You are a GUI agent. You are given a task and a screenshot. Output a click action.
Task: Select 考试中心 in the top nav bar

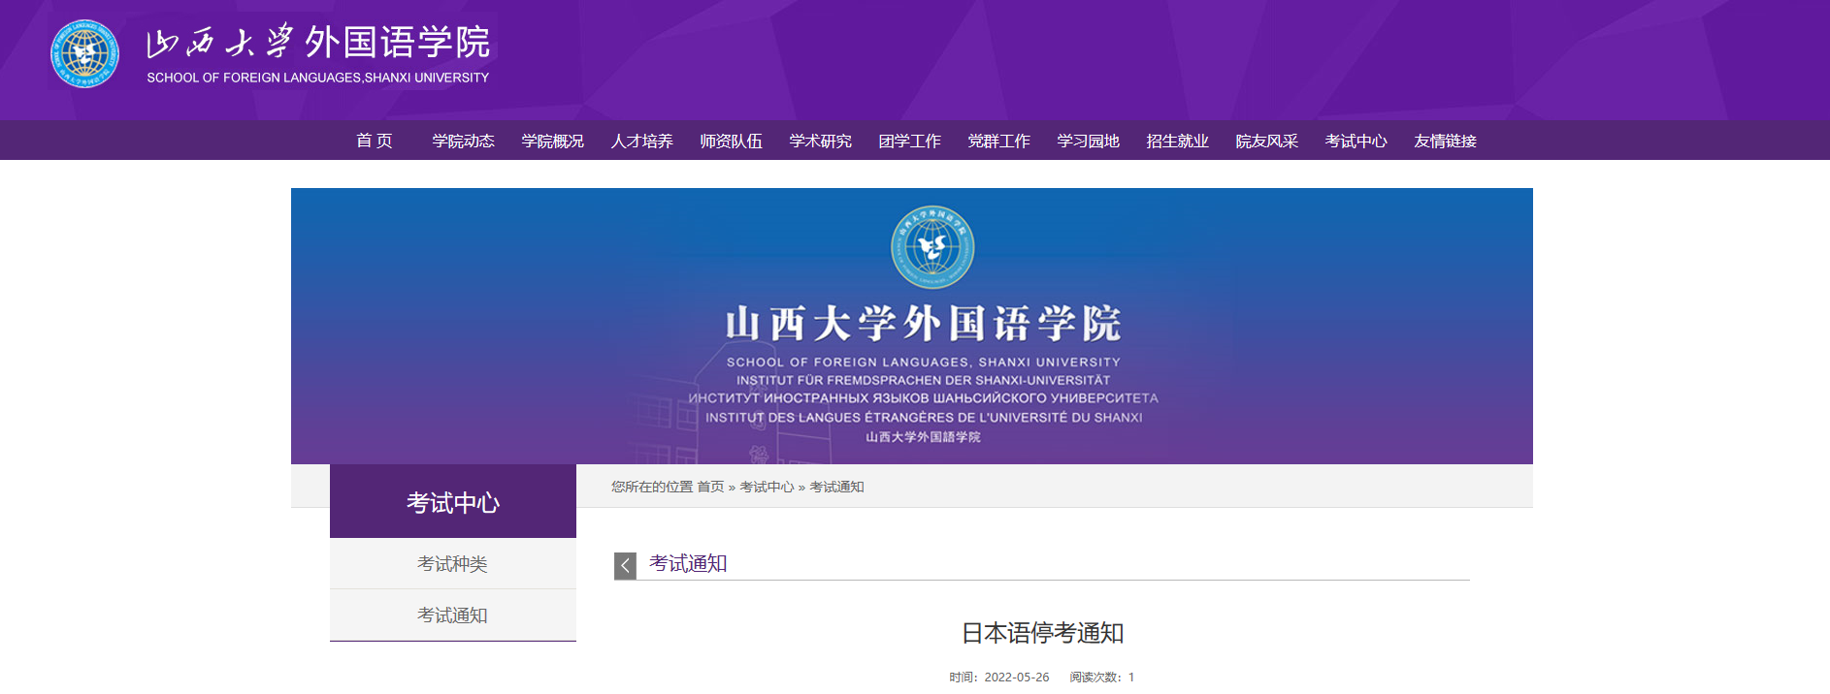pyautogui.click(x=1356, y=141)
